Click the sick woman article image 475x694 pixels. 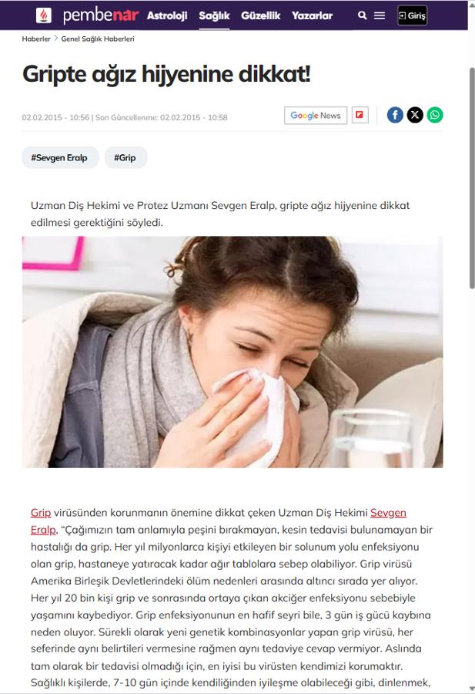pyautogui.click(x=232, y=352)
